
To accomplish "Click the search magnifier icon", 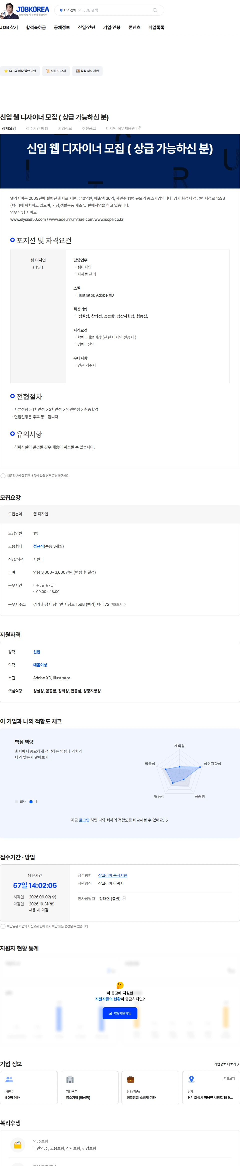I will [155, 10].
